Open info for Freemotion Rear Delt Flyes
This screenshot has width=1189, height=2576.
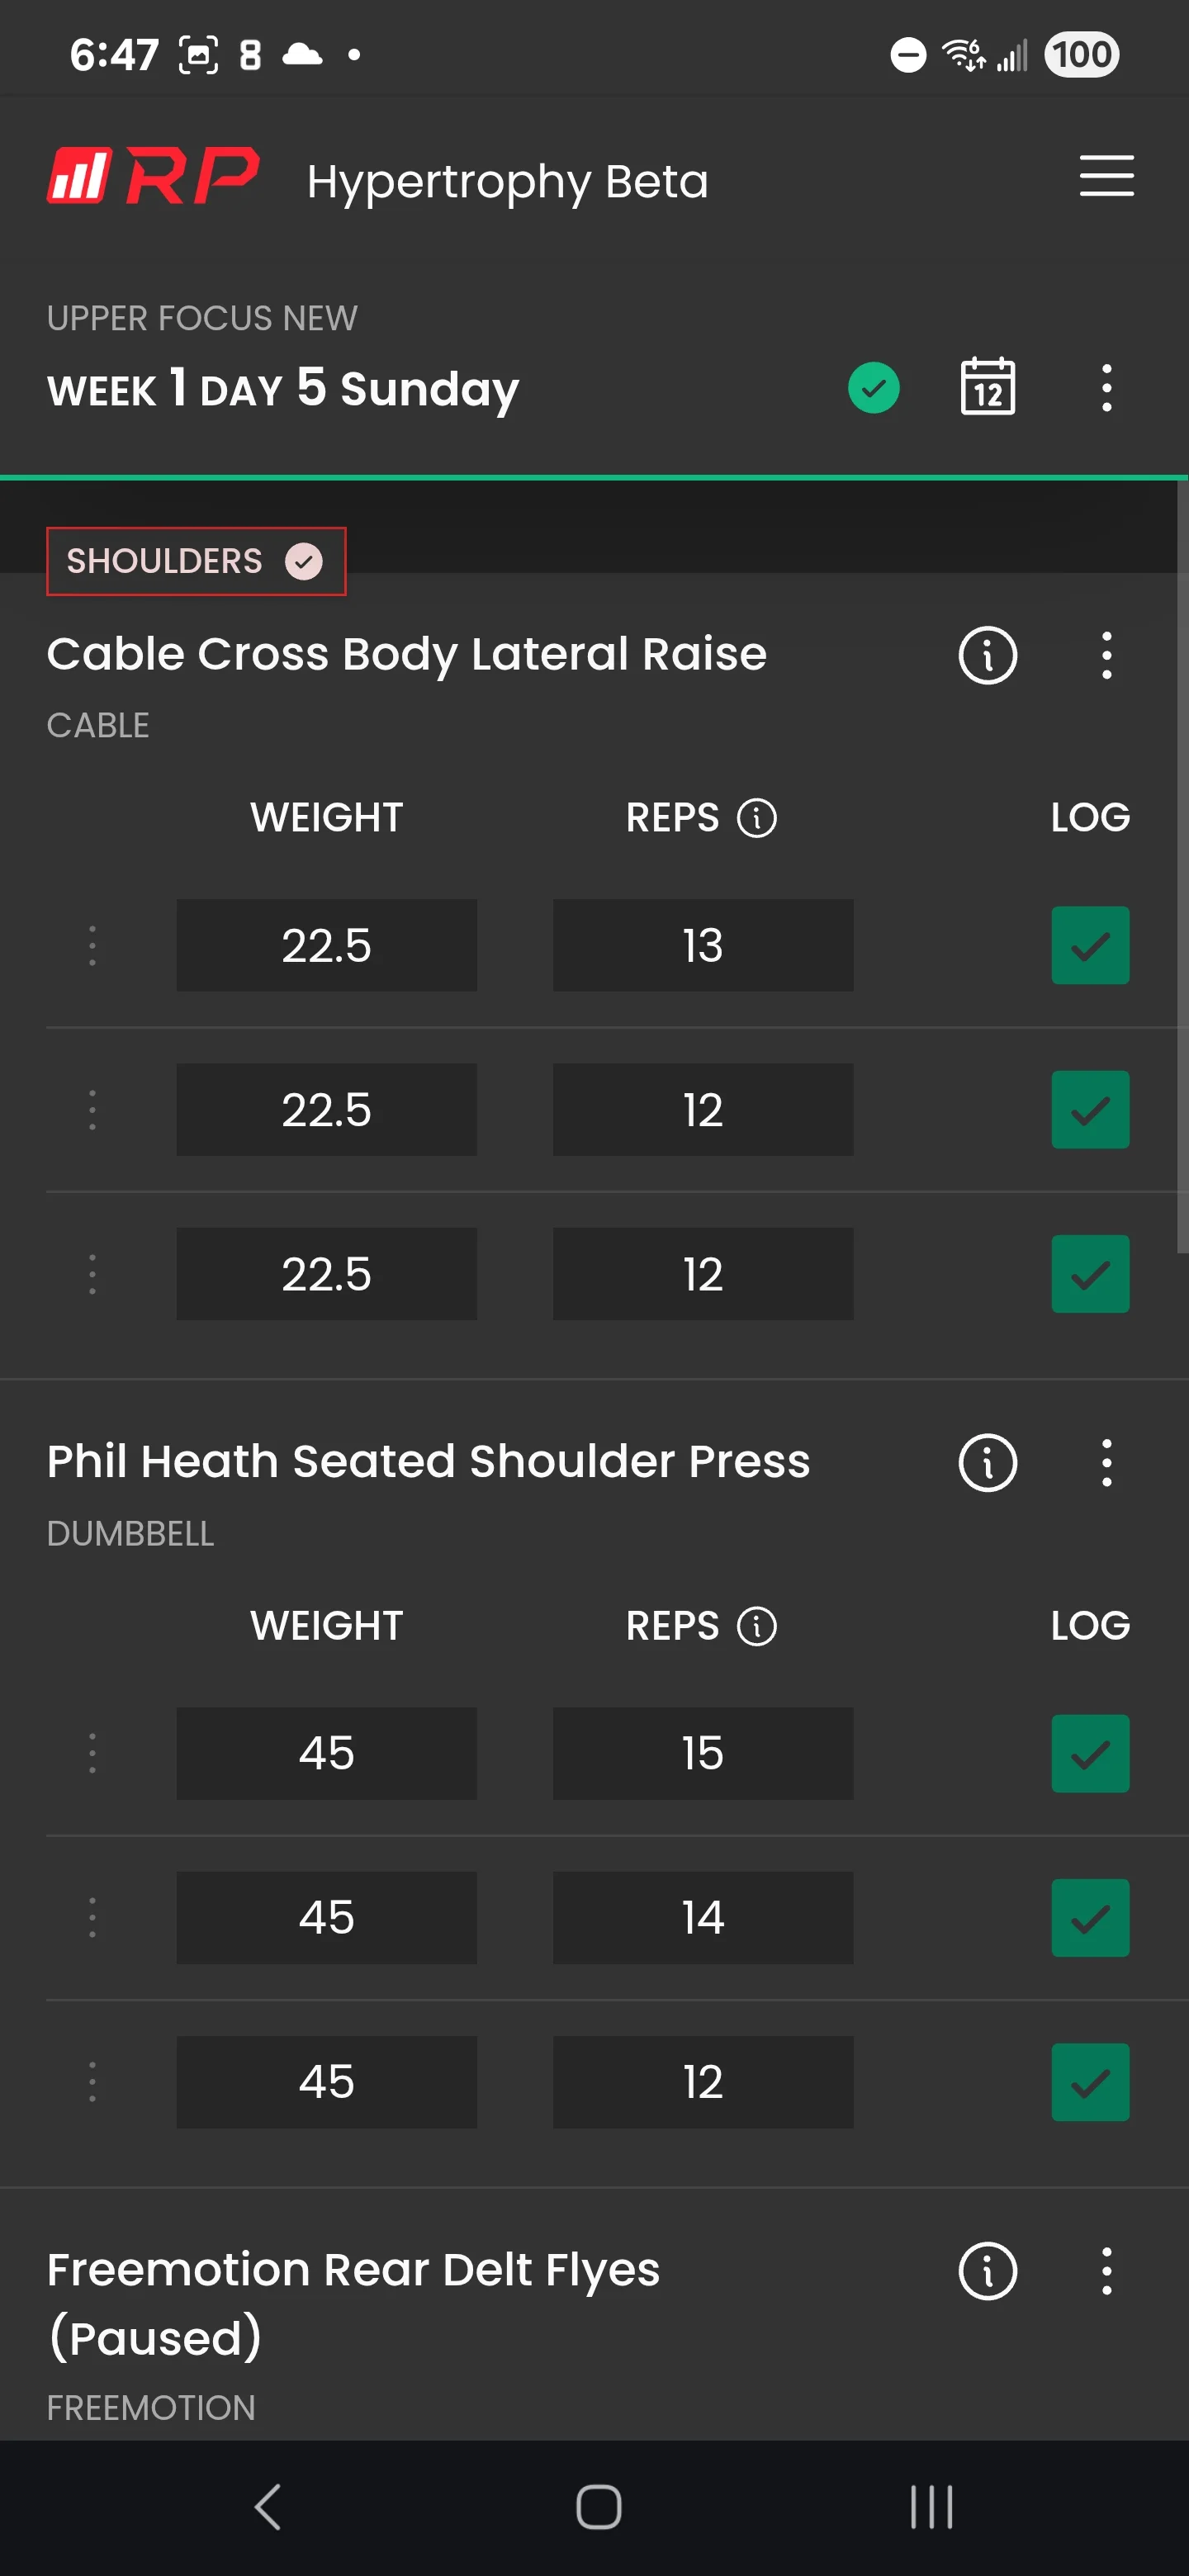(x=987, y=2271)
